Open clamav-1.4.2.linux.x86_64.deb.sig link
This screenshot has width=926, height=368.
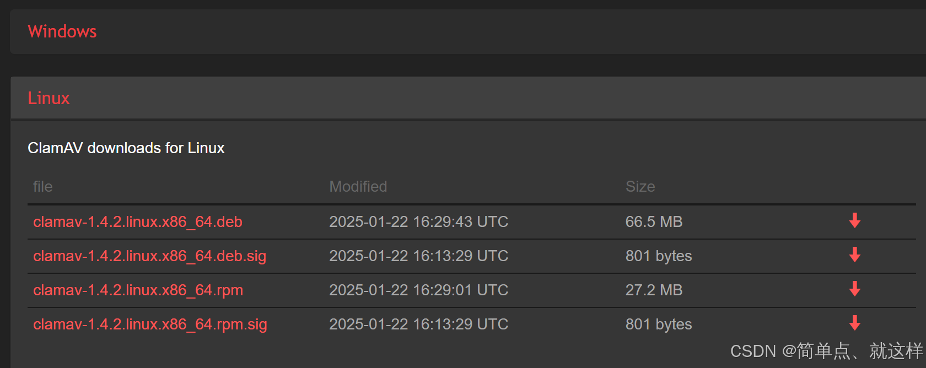[149, 256]
